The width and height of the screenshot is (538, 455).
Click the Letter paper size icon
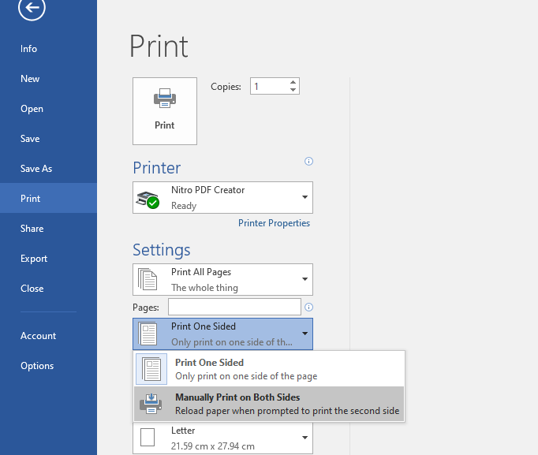(148, 437)
